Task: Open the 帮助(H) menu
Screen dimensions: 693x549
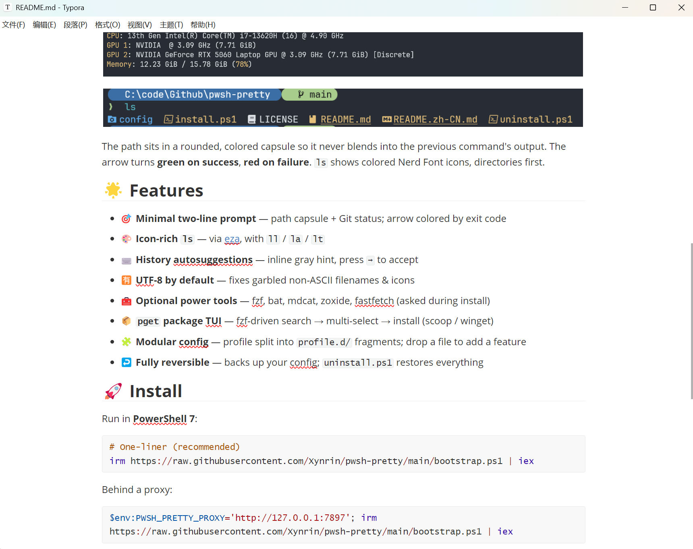Action: (203, 25)
